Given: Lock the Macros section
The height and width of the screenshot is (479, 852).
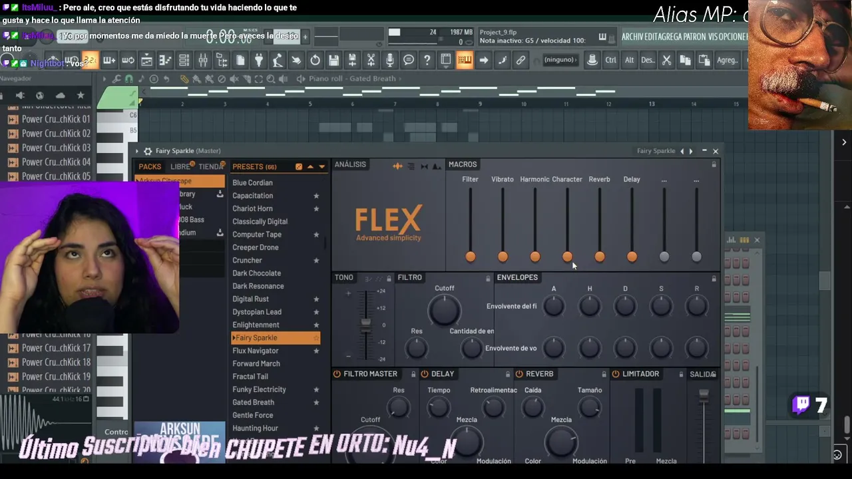Looking at the screenshot, I should click(x=714, y=165).
